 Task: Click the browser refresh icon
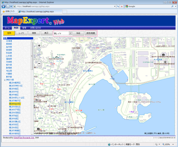(x=118, y=6)
